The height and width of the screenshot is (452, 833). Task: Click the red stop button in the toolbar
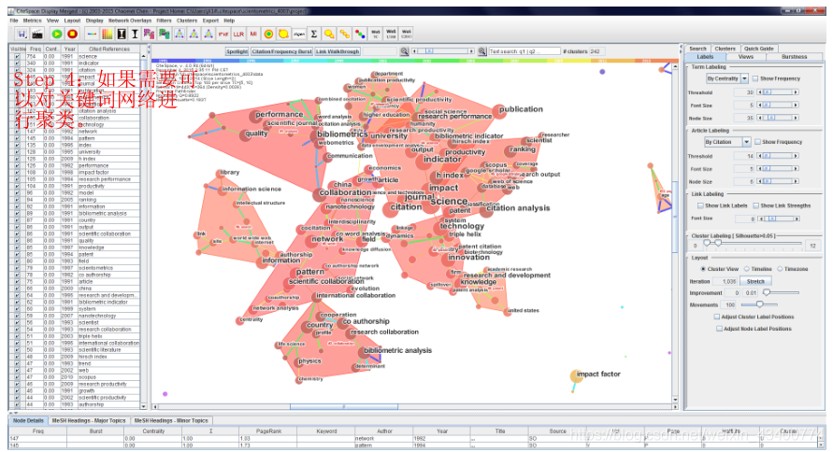tap(72, 34)
